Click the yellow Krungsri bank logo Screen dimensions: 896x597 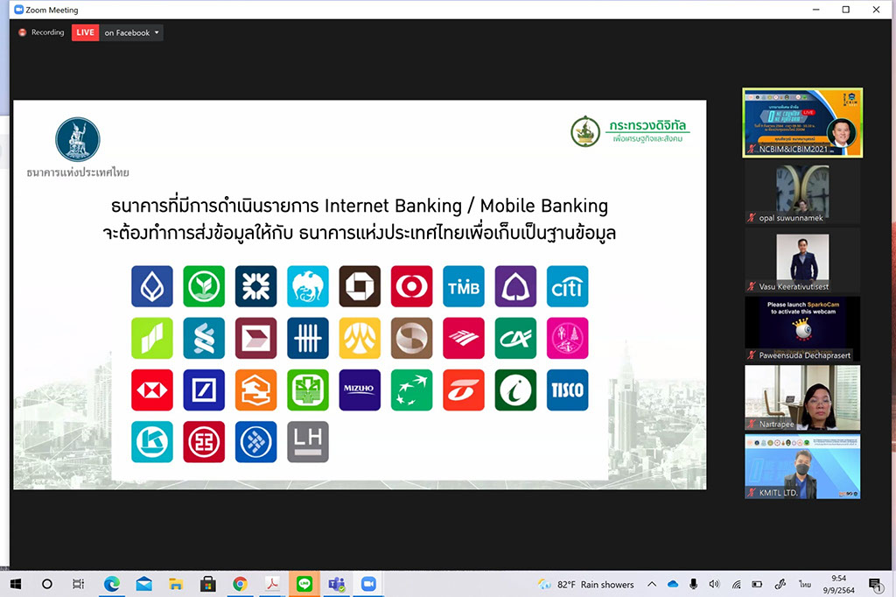360,338
